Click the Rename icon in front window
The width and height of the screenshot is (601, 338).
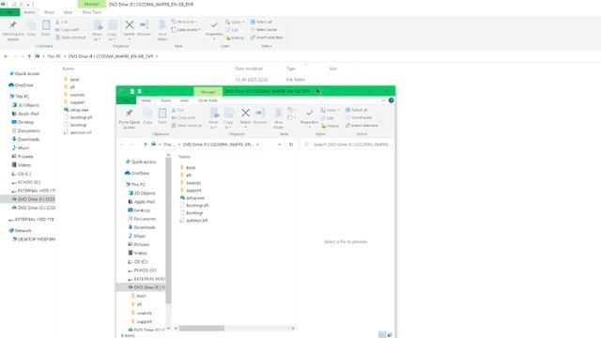tap(260, 113)
